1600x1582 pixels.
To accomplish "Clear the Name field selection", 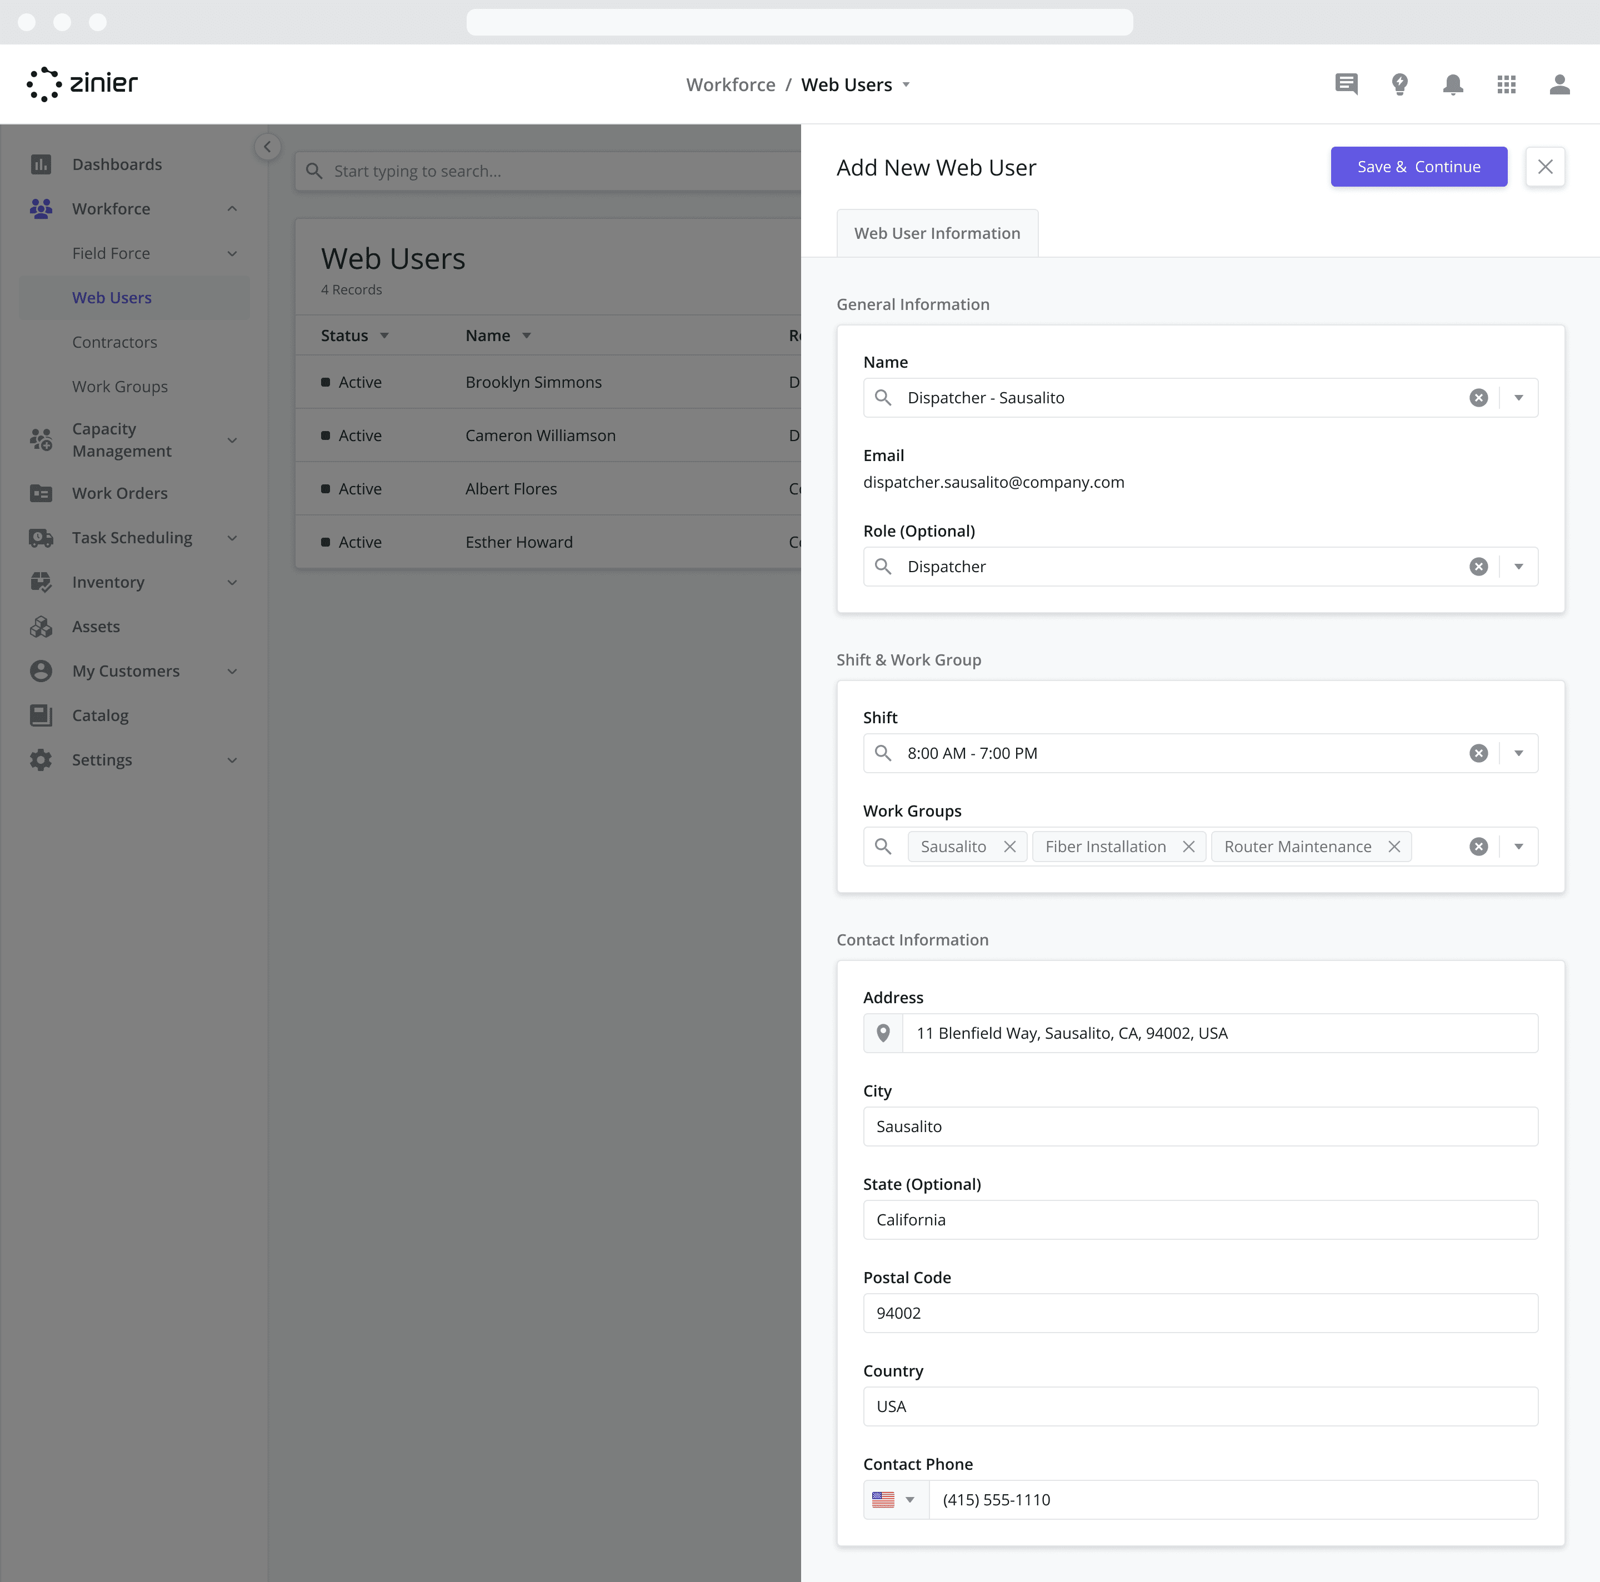I will (x=1478, y=397).
